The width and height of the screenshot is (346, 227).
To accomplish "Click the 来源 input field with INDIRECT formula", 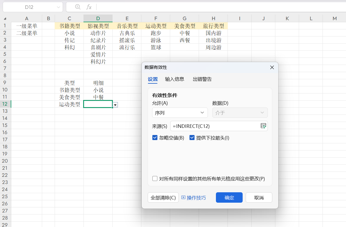I will click(x=215, y=126).
